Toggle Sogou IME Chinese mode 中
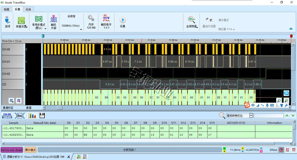The width and height of the screenshot is (297, 160). (x=253, y=105)
